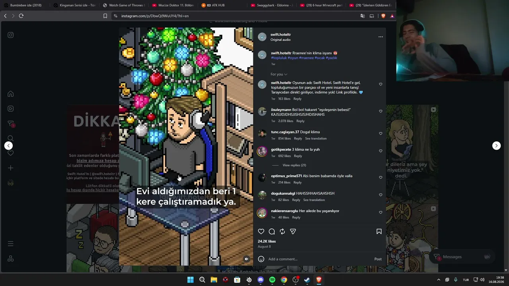Open Discord from the taskbar
509x286 pixels.
260,280
